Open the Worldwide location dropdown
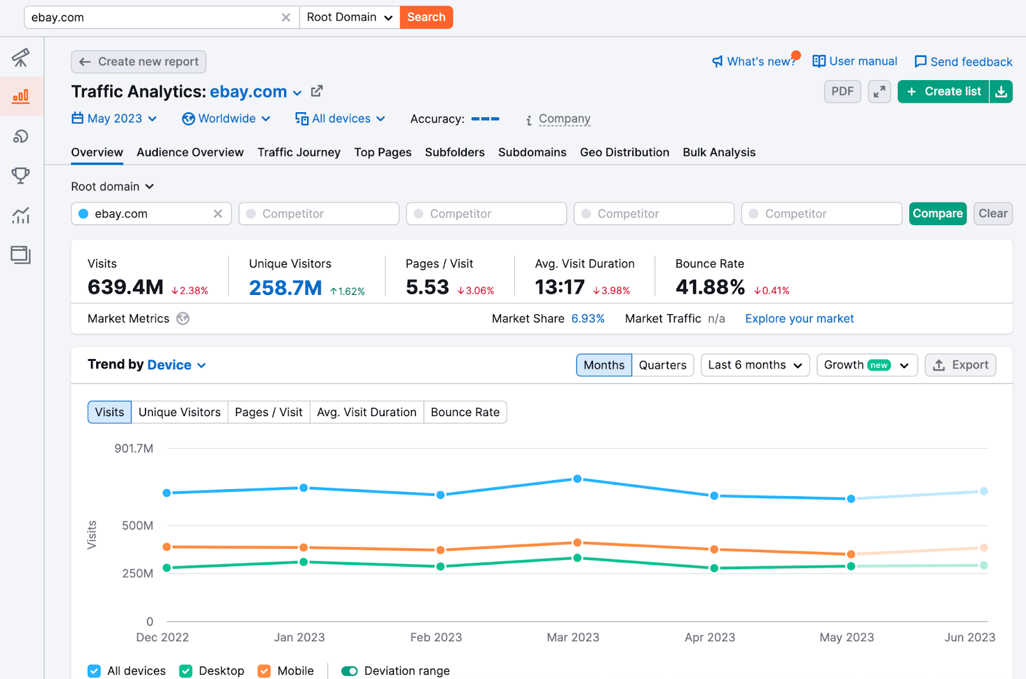This screenshot has height=679, width=1026. (x=226, y=119)
